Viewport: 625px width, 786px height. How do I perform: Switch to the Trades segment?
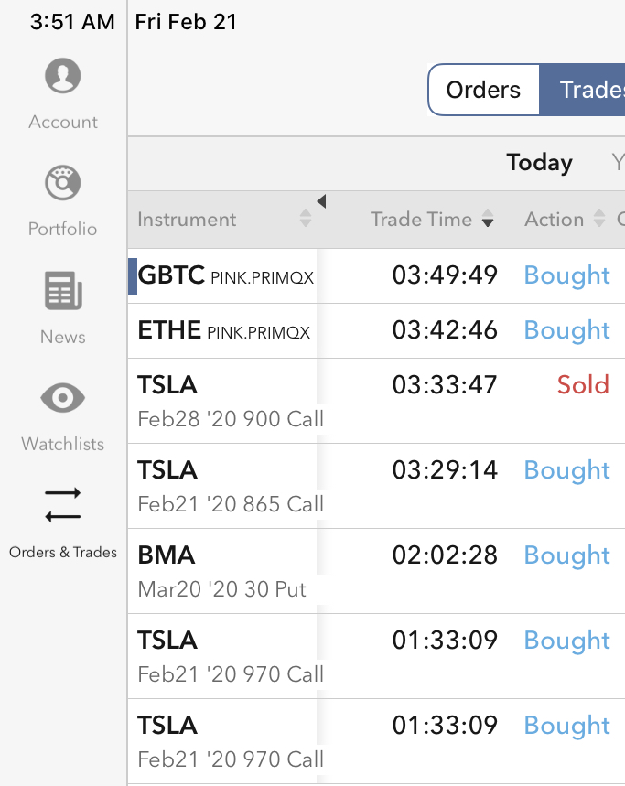point(586,90)
